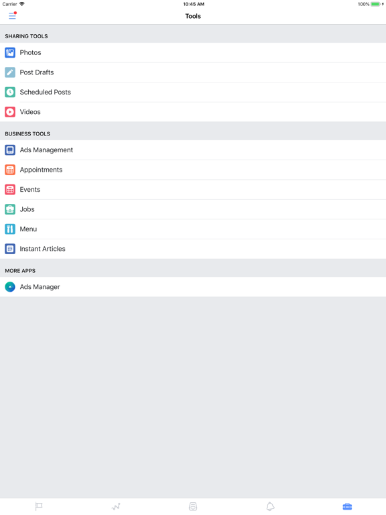
Task: Tap the Appointments calendar icon
Action: (10, 170)
